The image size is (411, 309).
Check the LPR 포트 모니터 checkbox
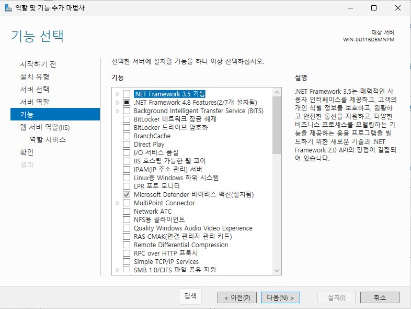(x=127, y=186)
